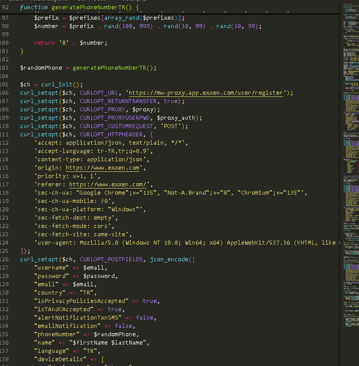The image size is (359, 366).
Task: Select the CURLOPT_RETURNTRANSFER constant
Action: pyautogui.click(x=118, y=101)
